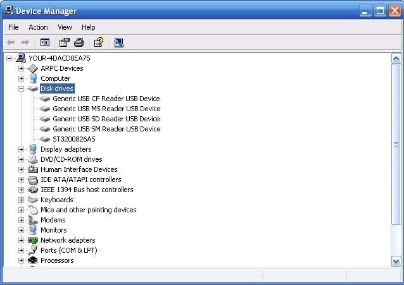The width and height of the screenshot is (404, 285).
Task: Expand the Processors node
Action: point(21,260)
